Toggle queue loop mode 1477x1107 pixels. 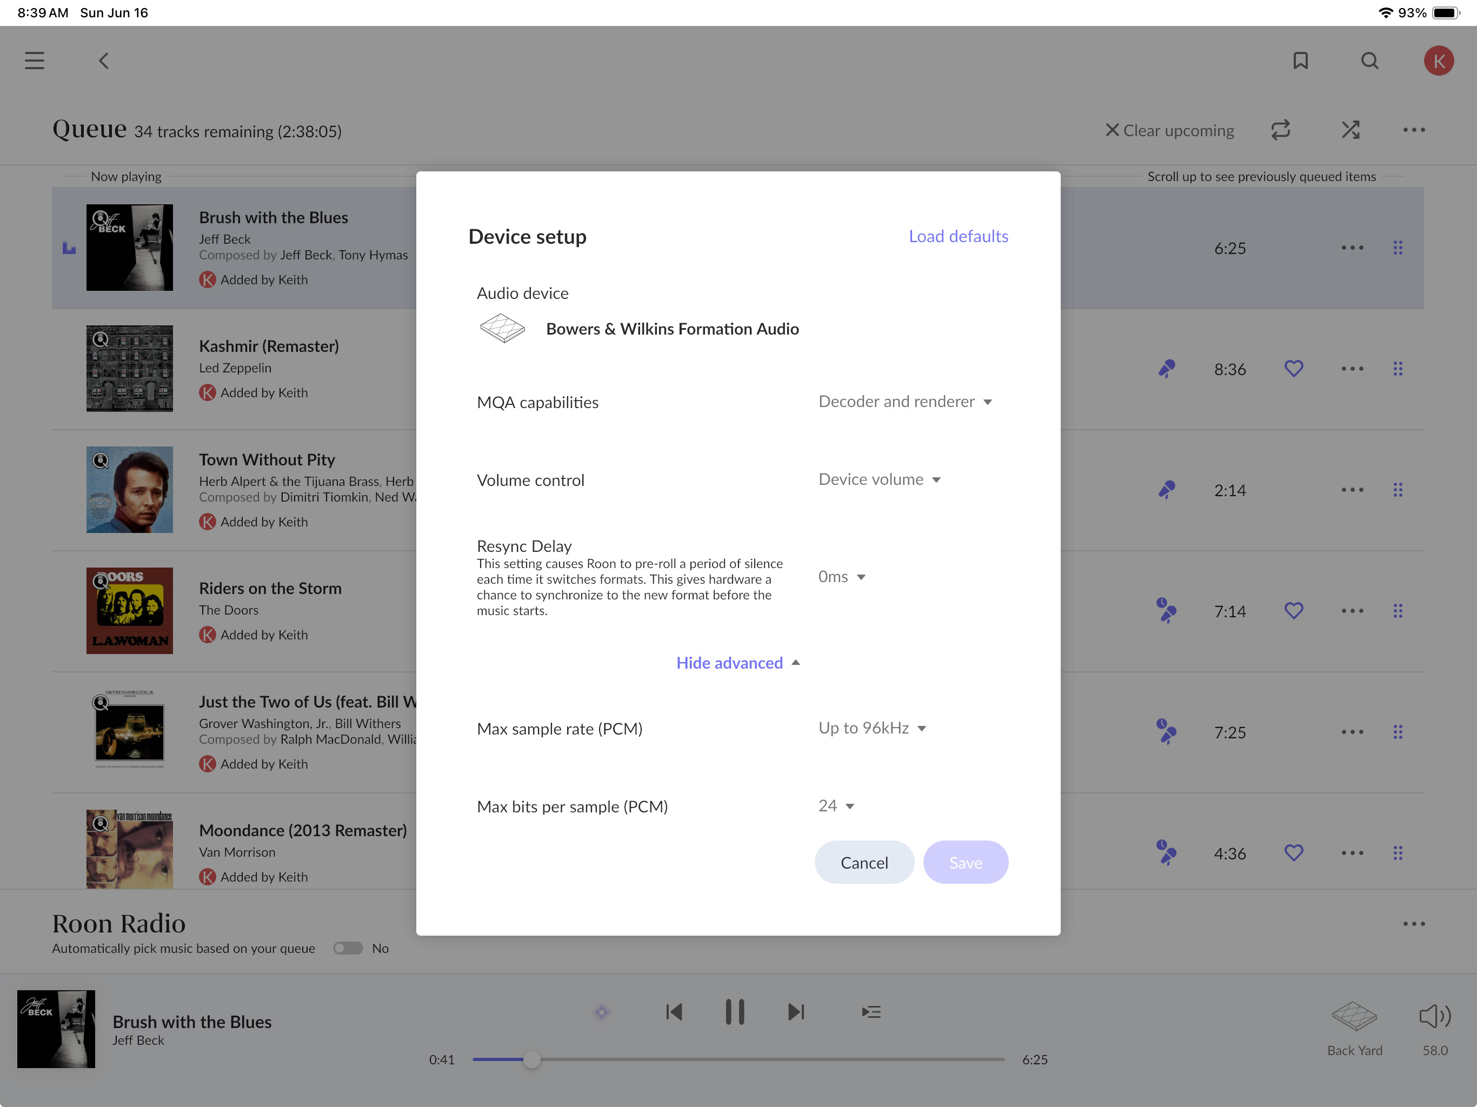point(1280,130)
